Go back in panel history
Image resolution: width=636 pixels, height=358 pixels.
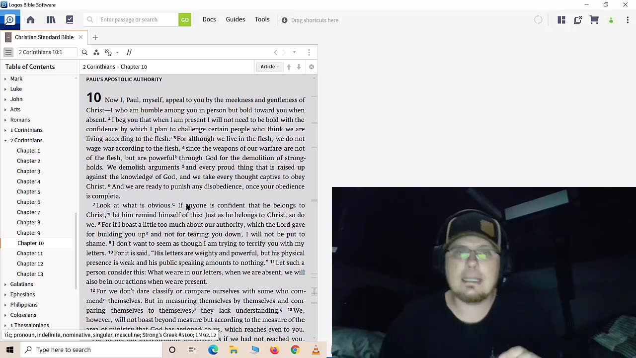click(x=276, y=52)
